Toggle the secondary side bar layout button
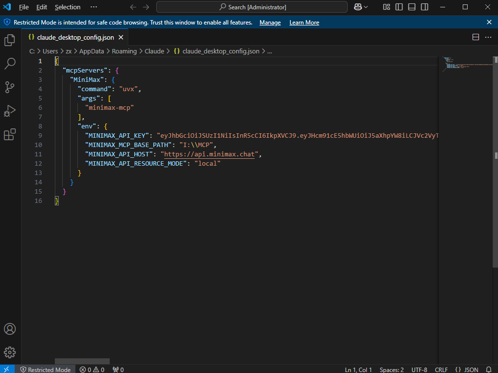This screenshot has width=498, height=373. tap(425, 7)
